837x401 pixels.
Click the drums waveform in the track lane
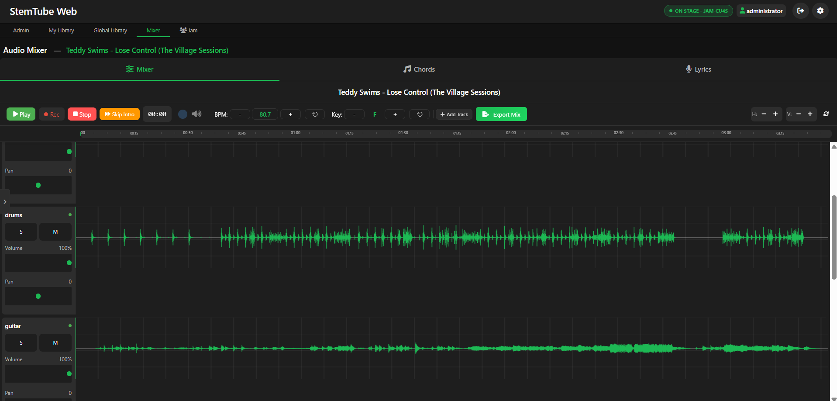pos(452,237)
